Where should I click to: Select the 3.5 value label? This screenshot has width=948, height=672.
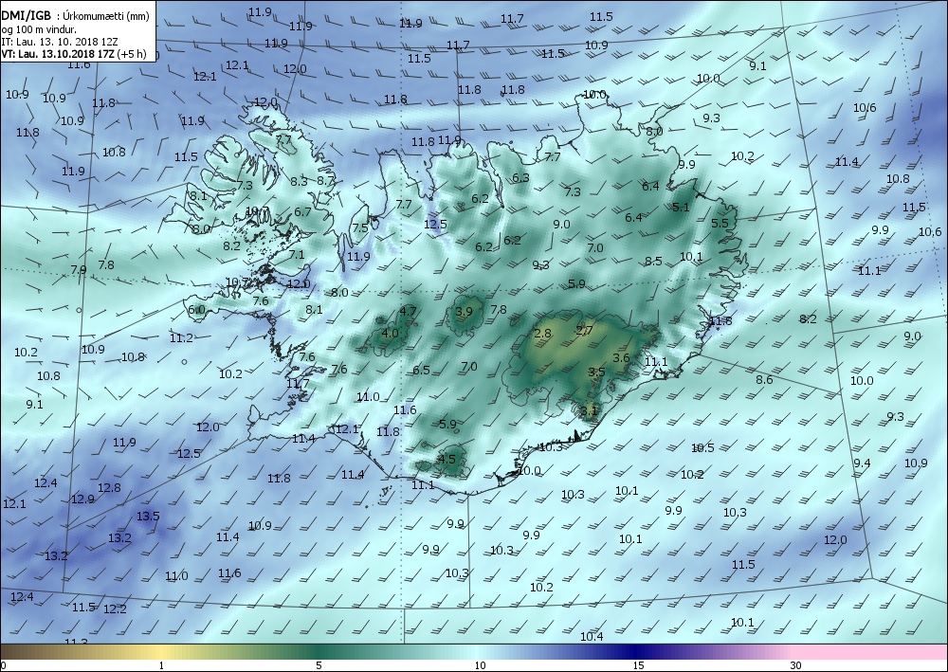coord(596,372)
